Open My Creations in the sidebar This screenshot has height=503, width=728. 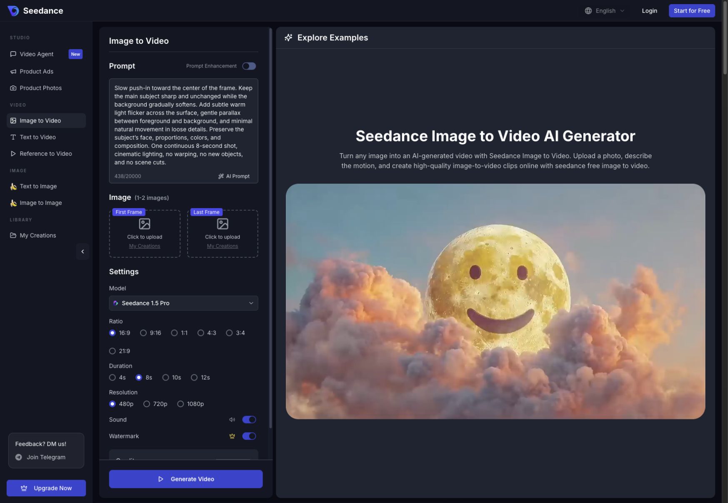pyautogui.click(x=46, y=235)
